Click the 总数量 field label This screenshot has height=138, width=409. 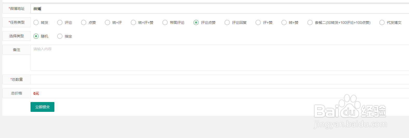click(17, 79)
